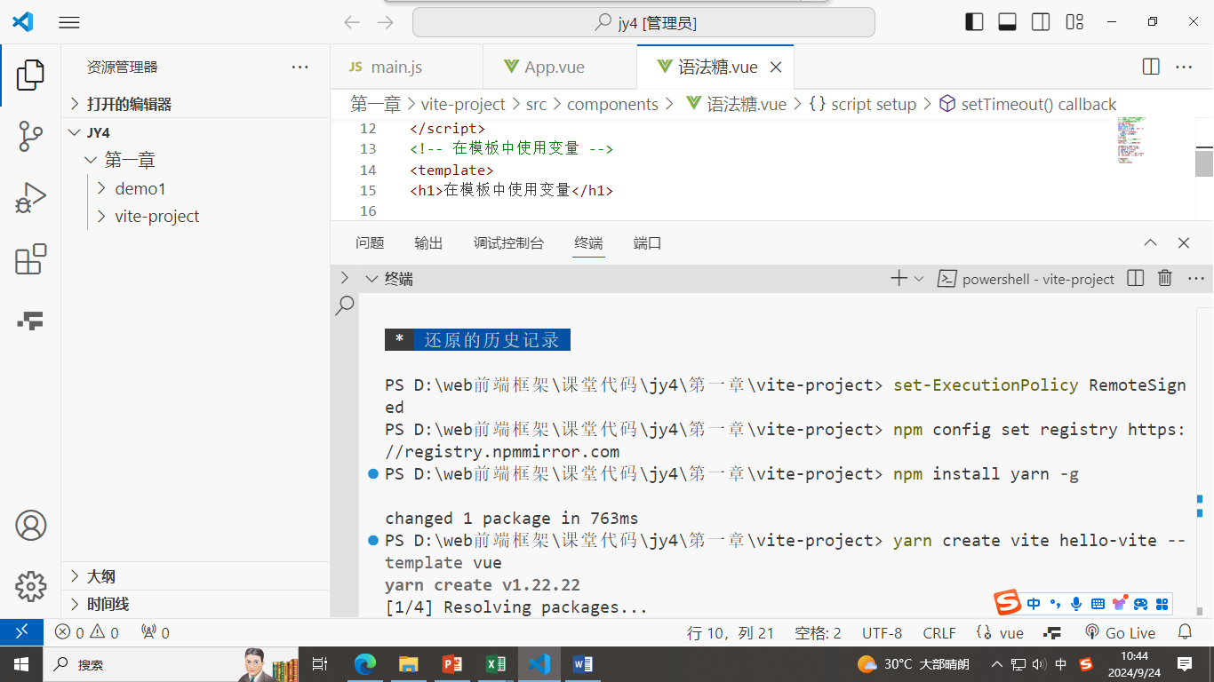Screen dimensions: 1214x682
Task: Open the fifth activity bar icon below Extensions
Action: pyautogui.click(x=30, y=321)
